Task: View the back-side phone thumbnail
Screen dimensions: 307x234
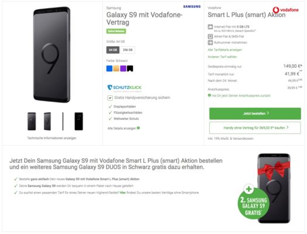Action: [x=79, y=122]
